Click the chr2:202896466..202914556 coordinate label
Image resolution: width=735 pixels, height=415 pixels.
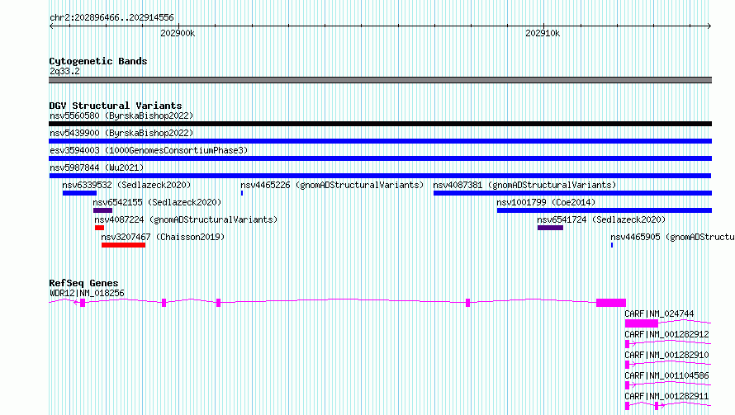click(x=111, y=18)
